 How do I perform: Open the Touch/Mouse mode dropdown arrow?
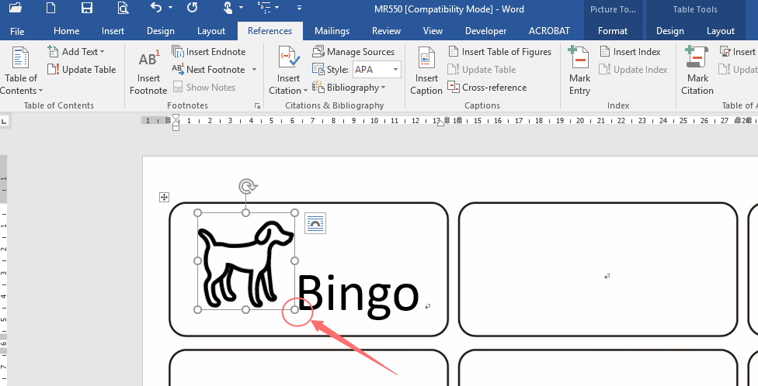[242, 8]
